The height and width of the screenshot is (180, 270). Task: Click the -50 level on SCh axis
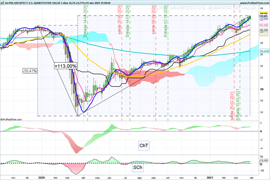(262, 170)
